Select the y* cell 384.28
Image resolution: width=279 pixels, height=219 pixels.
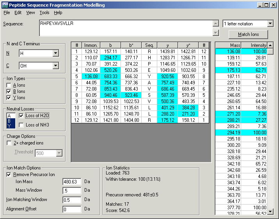pyautogui.click(x=188, y=107)
